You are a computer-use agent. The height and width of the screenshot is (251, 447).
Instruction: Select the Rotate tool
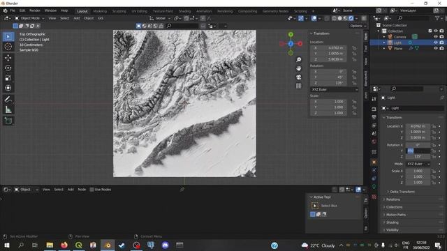click(x=8, y=68)
